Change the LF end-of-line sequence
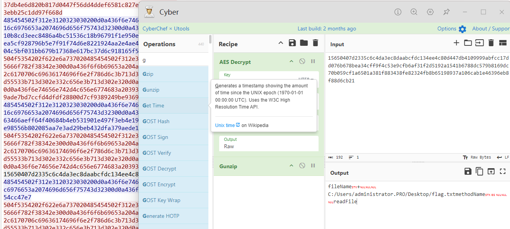The width and height of the screenshot is (510, 229). tap(503, 157)
